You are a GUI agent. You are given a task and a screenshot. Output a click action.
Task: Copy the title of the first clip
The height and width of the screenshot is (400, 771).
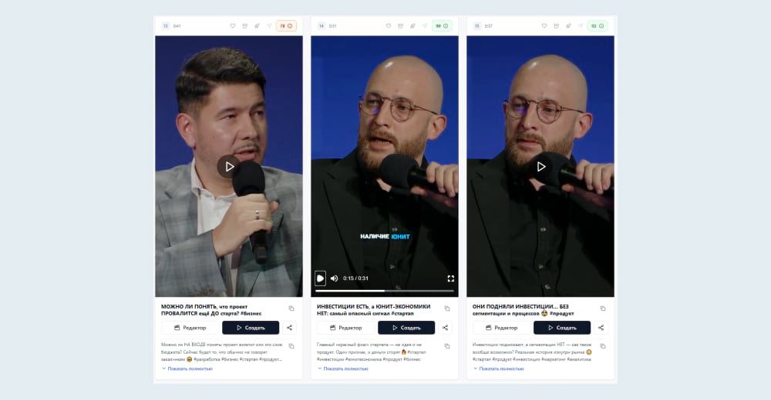coord(291,308)
